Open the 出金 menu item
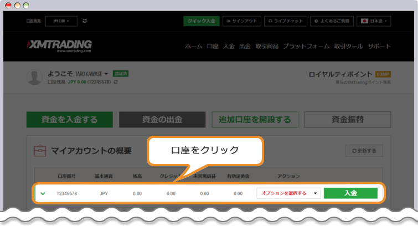This screenshot has height=226, width=418. (245, 47)
